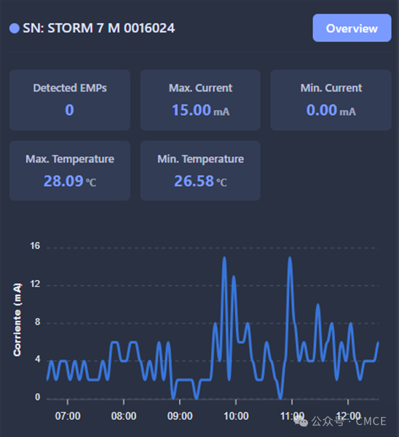Click the CMCE watermark text
Viewport: 399px width, 437px height.
click(371, 421)
